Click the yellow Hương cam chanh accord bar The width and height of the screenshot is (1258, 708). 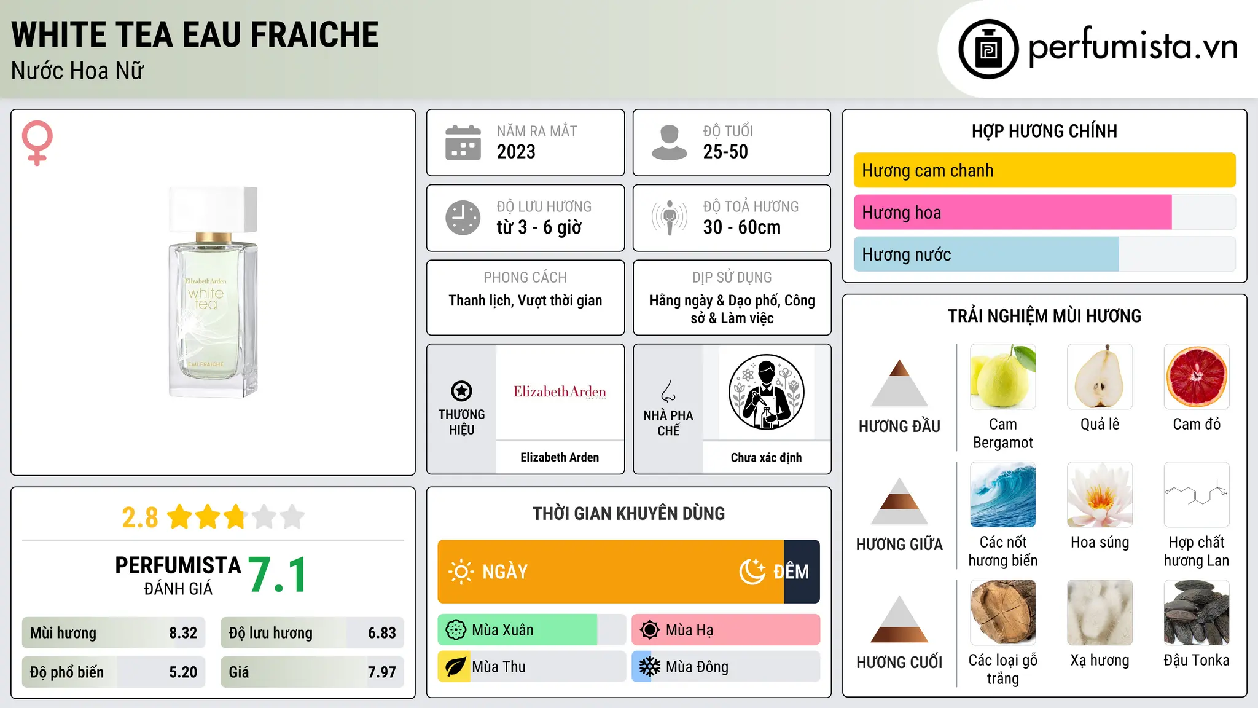point(1044,170)
